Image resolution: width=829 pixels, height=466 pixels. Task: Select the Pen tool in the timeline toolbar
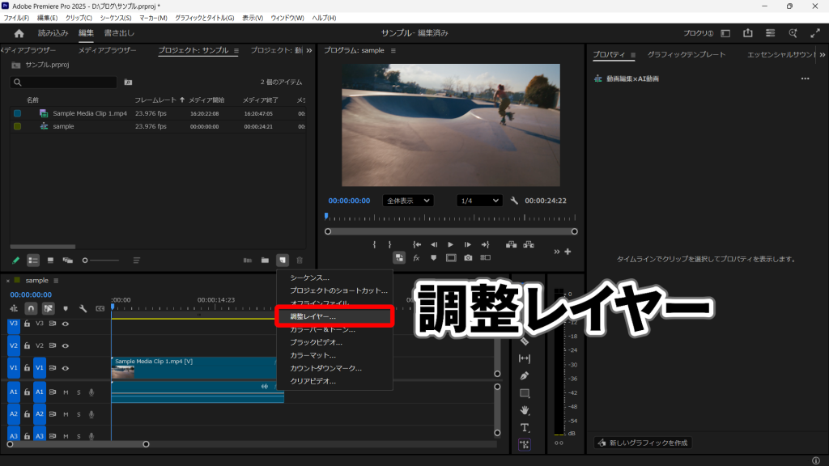[x=525, y=375]
